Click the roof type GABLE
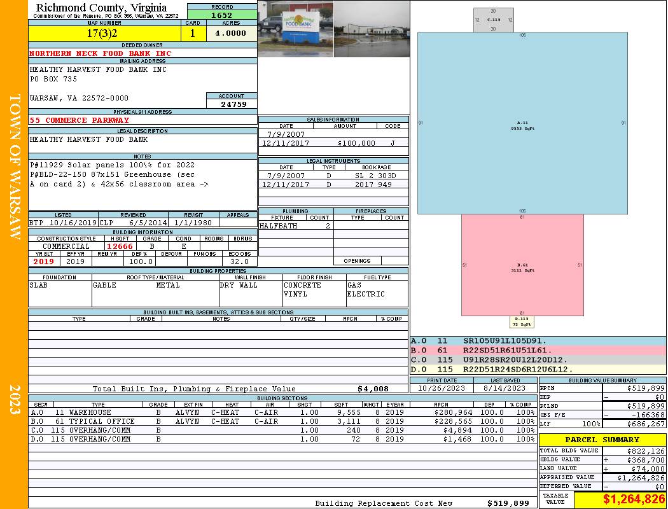Image resolution: width=668 pixels, height=509 pixels. pyautogui.click(x=104, y=285)
